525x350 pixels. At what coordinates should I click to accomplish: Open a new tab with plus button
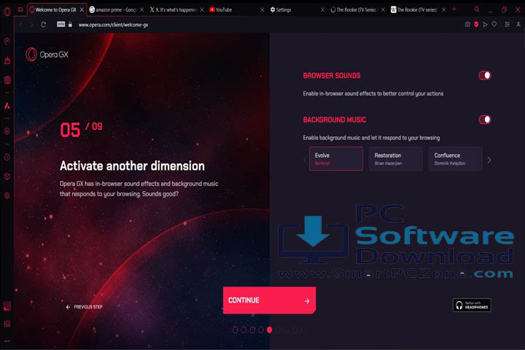click(454, 9)
